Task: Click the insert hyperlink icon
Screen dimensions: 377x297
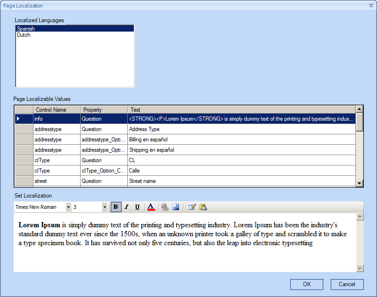Action: (165, 207)
